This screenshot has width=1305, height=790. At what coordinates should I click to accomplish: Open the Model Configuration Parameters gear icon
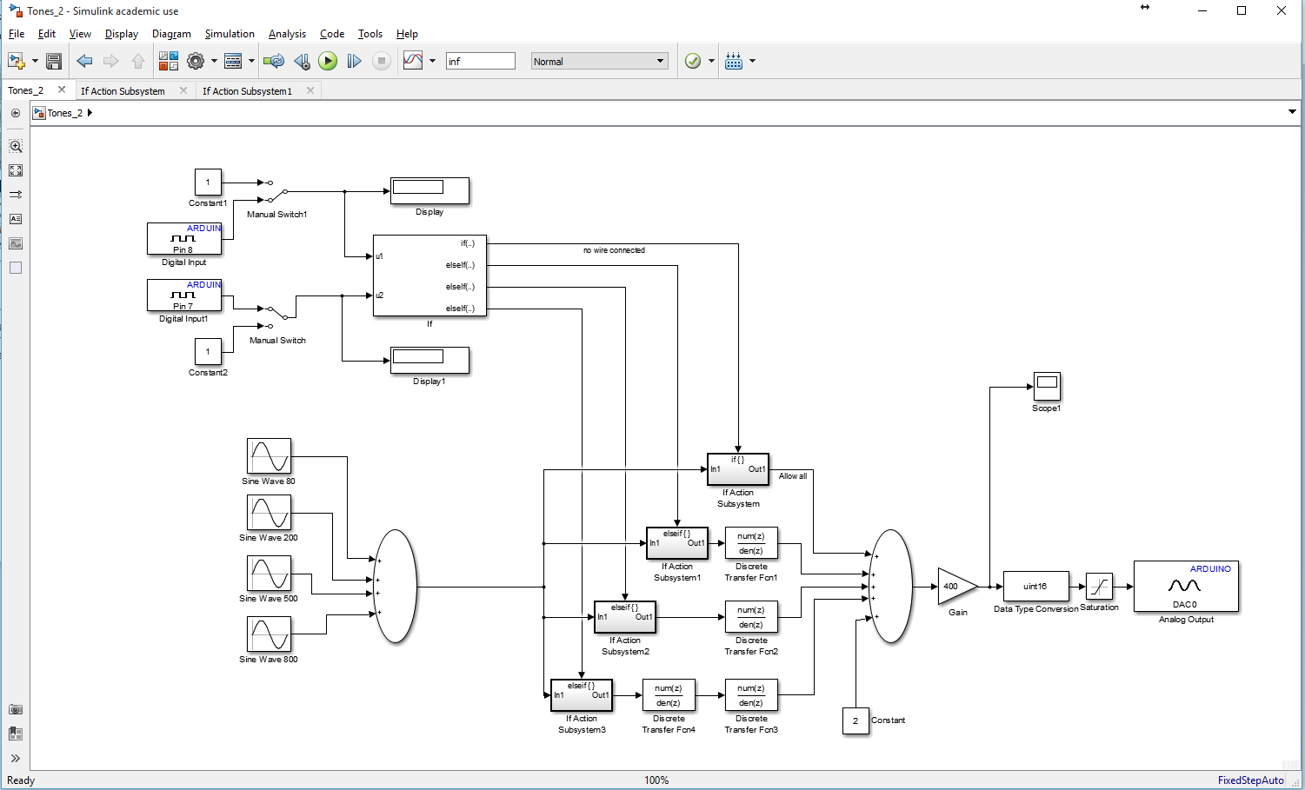coord(197,61)
